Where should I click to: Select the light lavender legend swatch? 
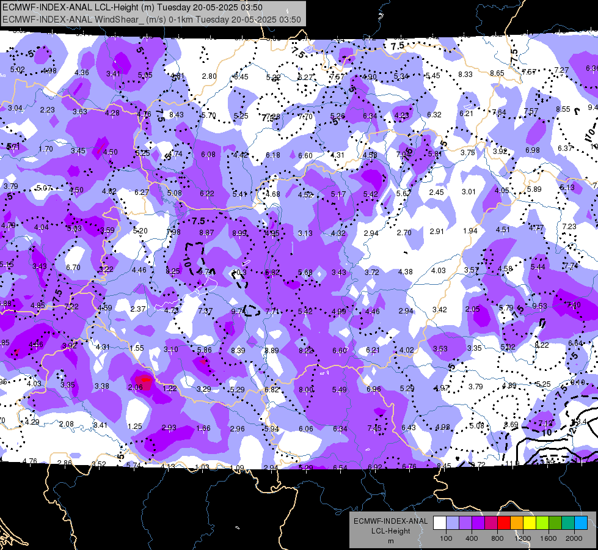coord(453,523)
